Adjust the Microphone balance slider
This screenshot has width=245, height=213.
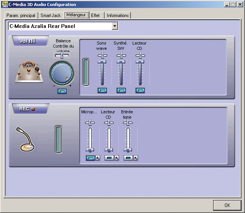pos(90,123)
